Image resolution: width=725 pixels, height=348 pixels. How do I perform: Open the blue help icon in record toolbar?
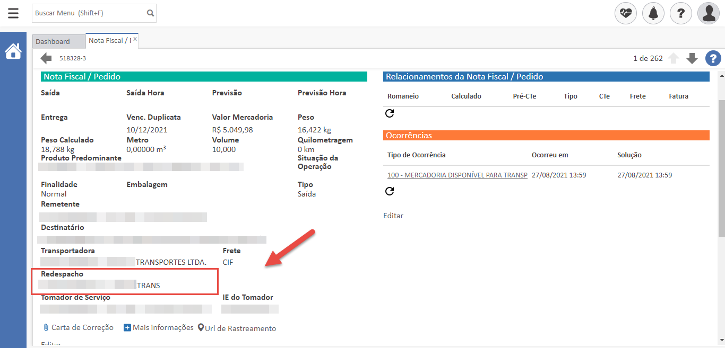pyautogui.click(x=713, y=58)
